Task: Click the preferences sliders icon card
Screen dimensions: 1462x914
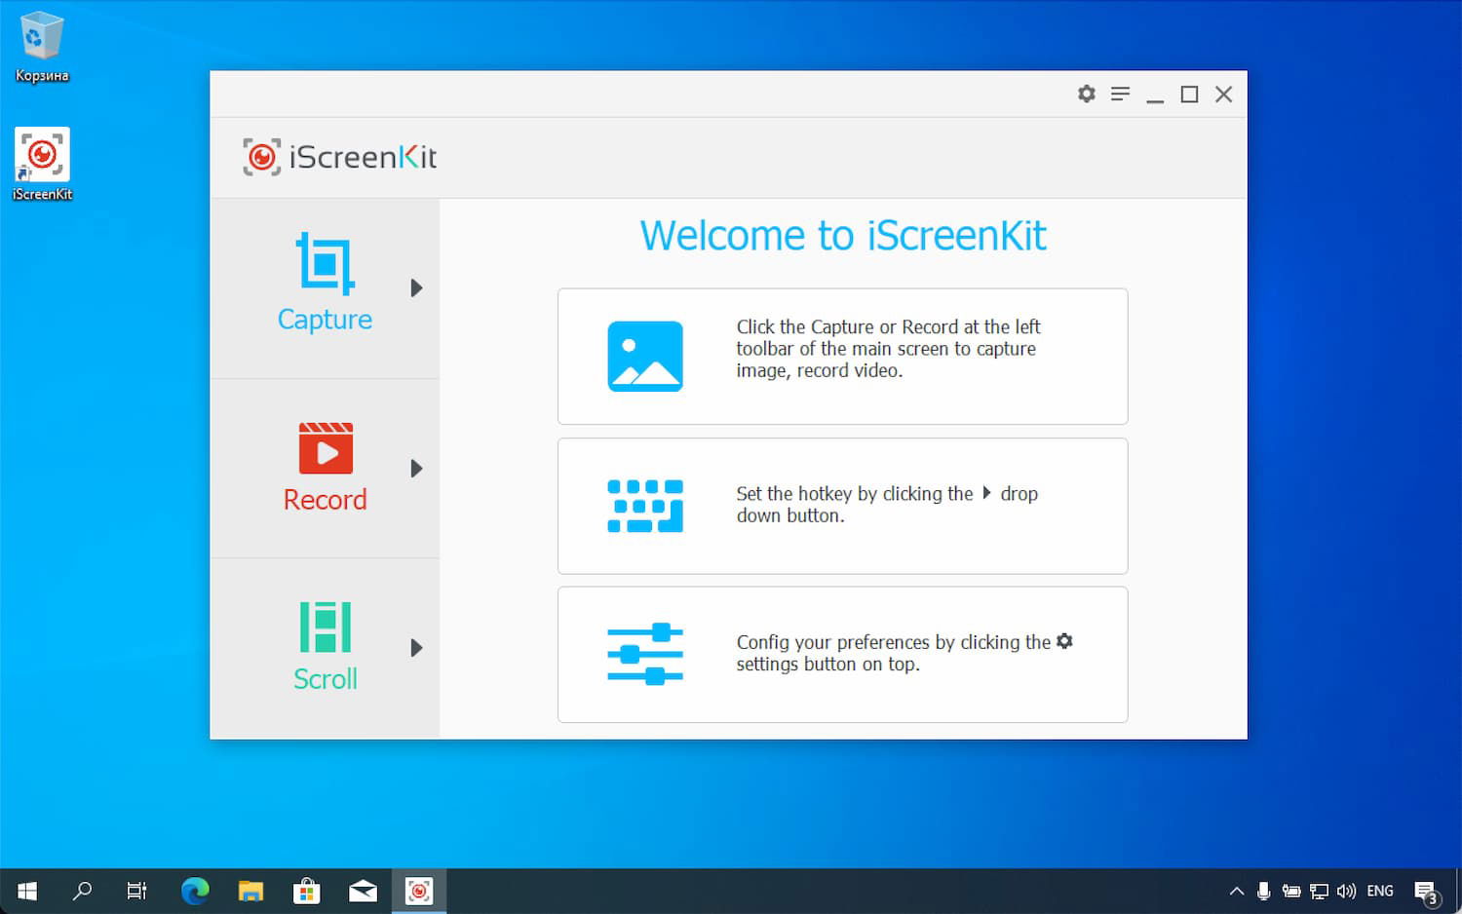Action: pyautogui.click(x=645, y=654)
